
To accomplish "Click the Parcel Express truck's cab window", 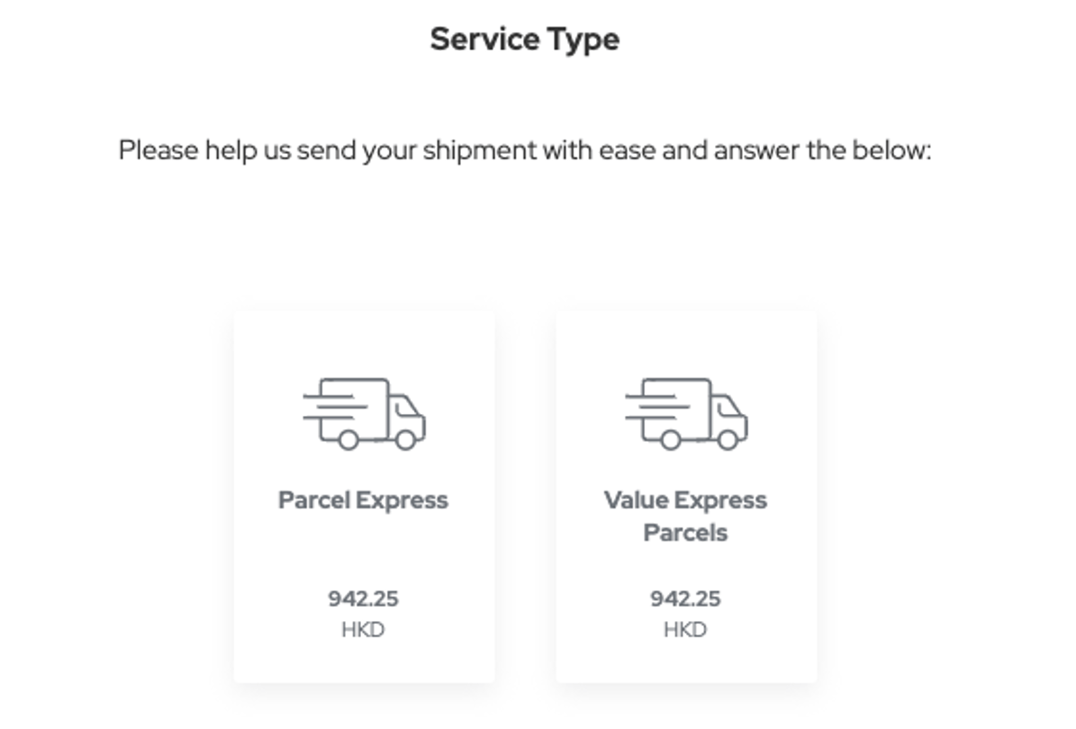I will coord(406,407).
